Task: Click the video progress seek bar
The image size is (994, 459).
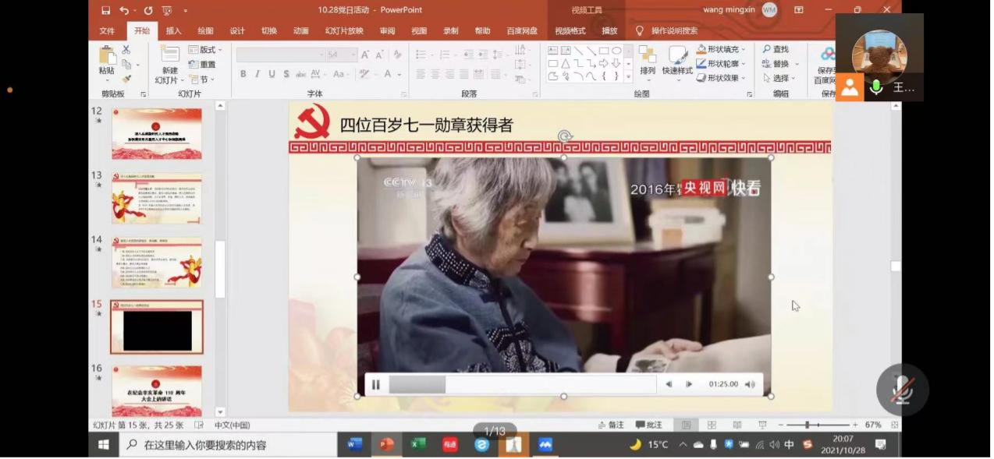Action: 522,384
